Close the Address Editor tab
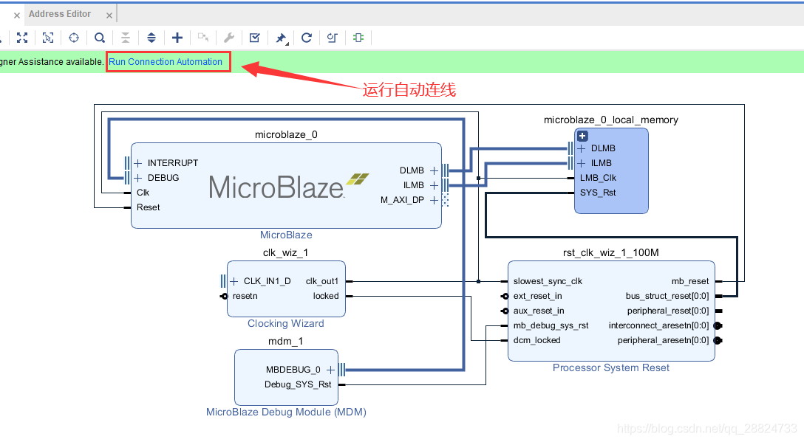Viewport: 804px width, 442px height. click(109, 15)
